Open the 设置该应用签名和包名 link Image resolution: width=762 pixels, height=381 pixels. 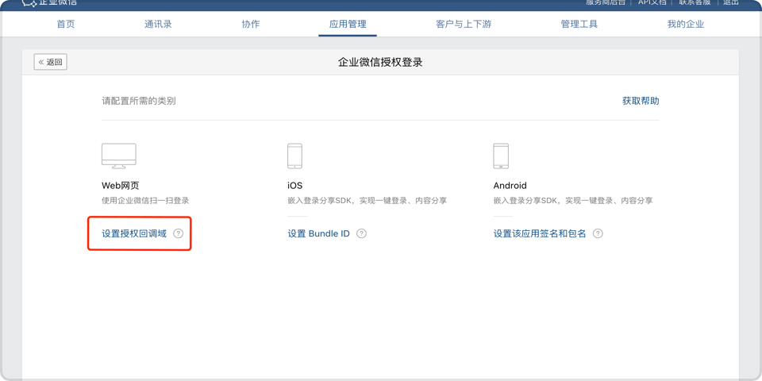coord(540,233)
